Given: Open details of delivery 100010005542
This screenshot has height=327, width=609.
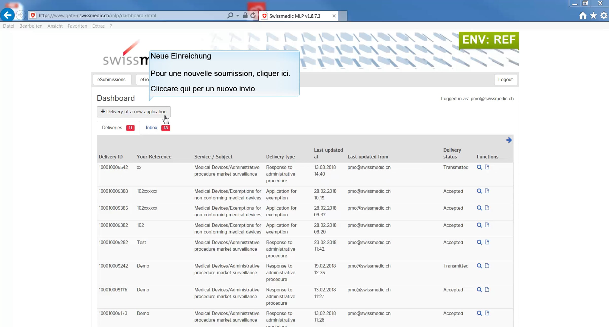Looking at the screenshot, I should tap(479, 167).
